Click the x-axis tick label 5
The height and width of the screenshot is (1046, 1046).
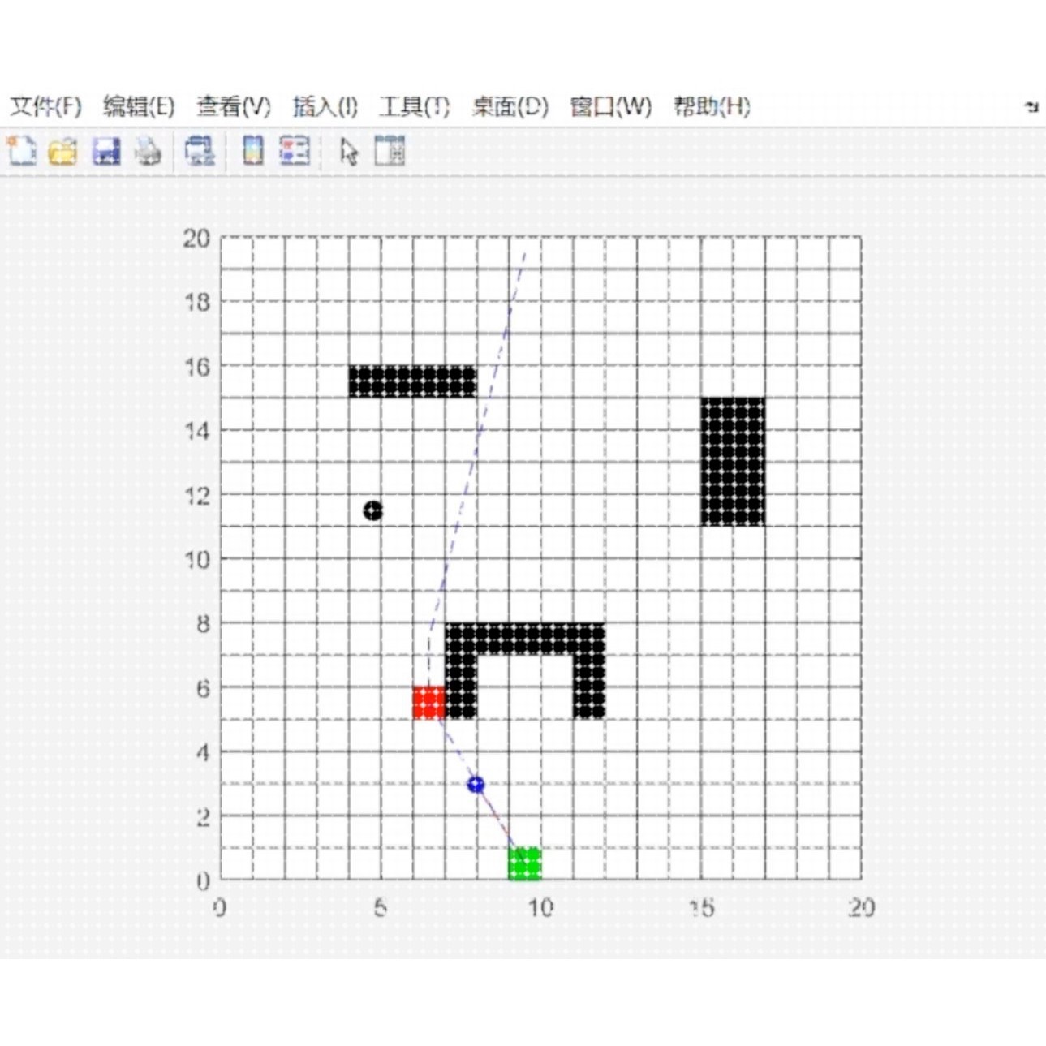coord(381,907)
